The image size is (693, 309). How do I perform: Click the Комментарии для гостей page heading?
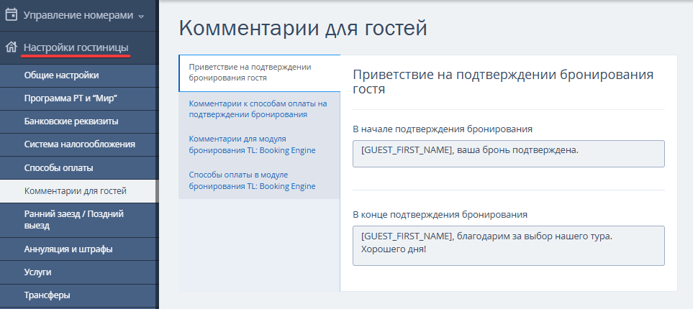tap(303, 29)
